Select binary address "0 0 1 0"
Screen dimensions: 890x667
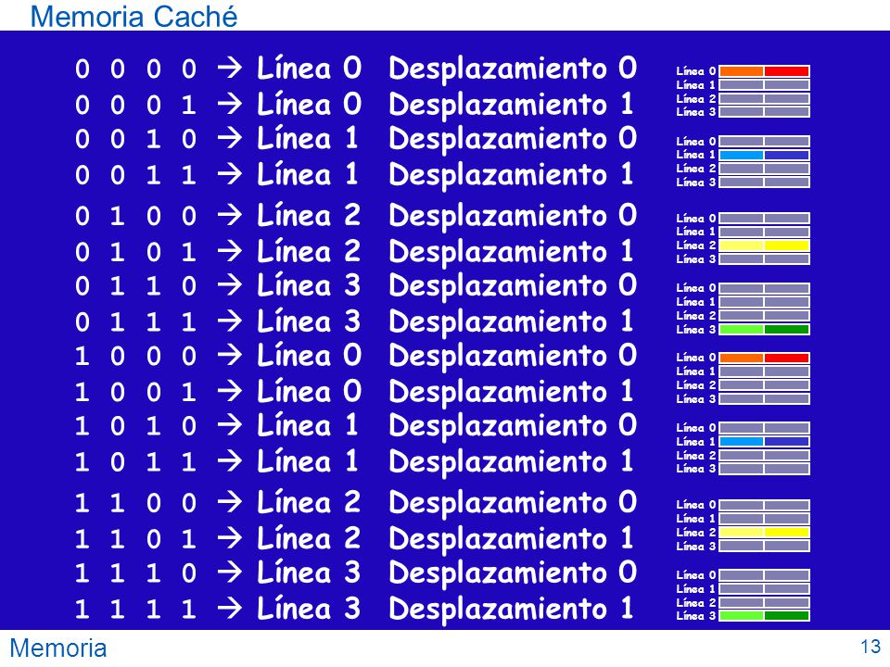coord(135,140)
